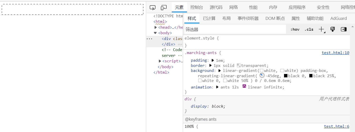Activate the inspect element picker icon
Viewport: 355px width, 132px height.
pyautogui.click(x=152, y=8)
